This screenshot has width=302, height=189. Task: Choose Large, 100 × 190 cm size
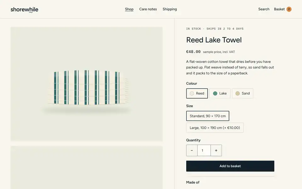[x=215, y=128]
